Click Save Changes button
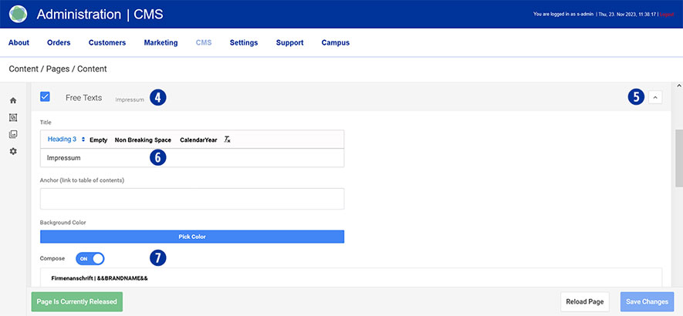The height and width of the screenshot is (316, 683). 647,301
